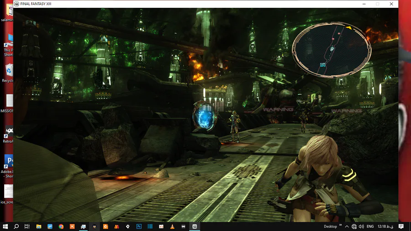This screenshot has width=411, height=231.
Task: Open Task View on the taskbar
Action: [27, 226]
